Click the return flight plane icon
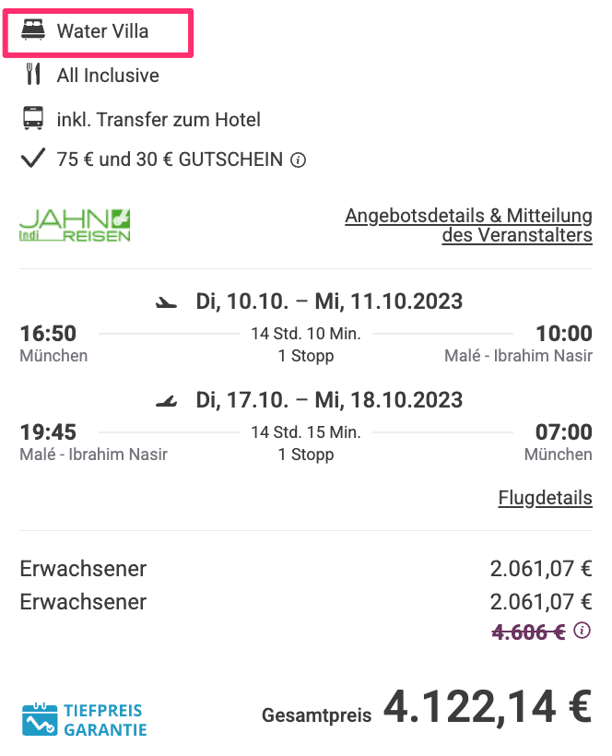The width and height of the screenshot is (612, 756). 166,401
